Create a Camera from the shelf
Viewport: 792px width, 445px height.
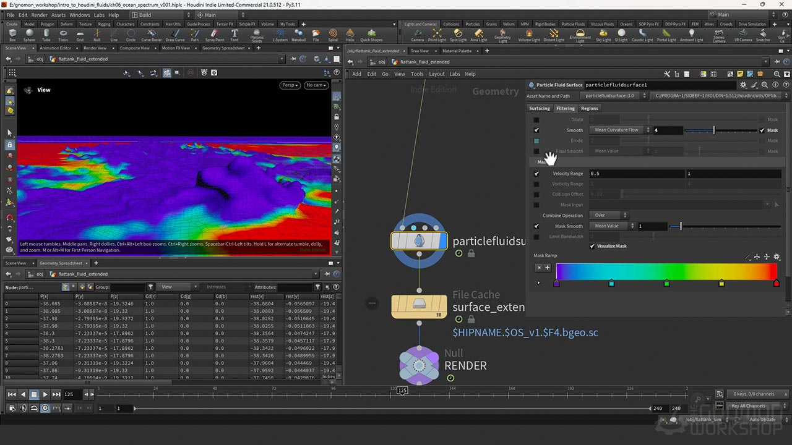418,34
